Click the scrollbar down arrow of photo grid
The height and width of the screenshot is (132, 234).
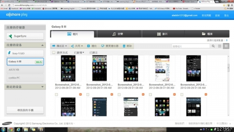[228, 115]
